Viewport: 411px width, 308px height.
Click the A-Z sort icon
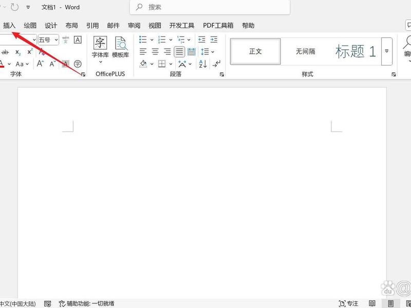[203, 64]
